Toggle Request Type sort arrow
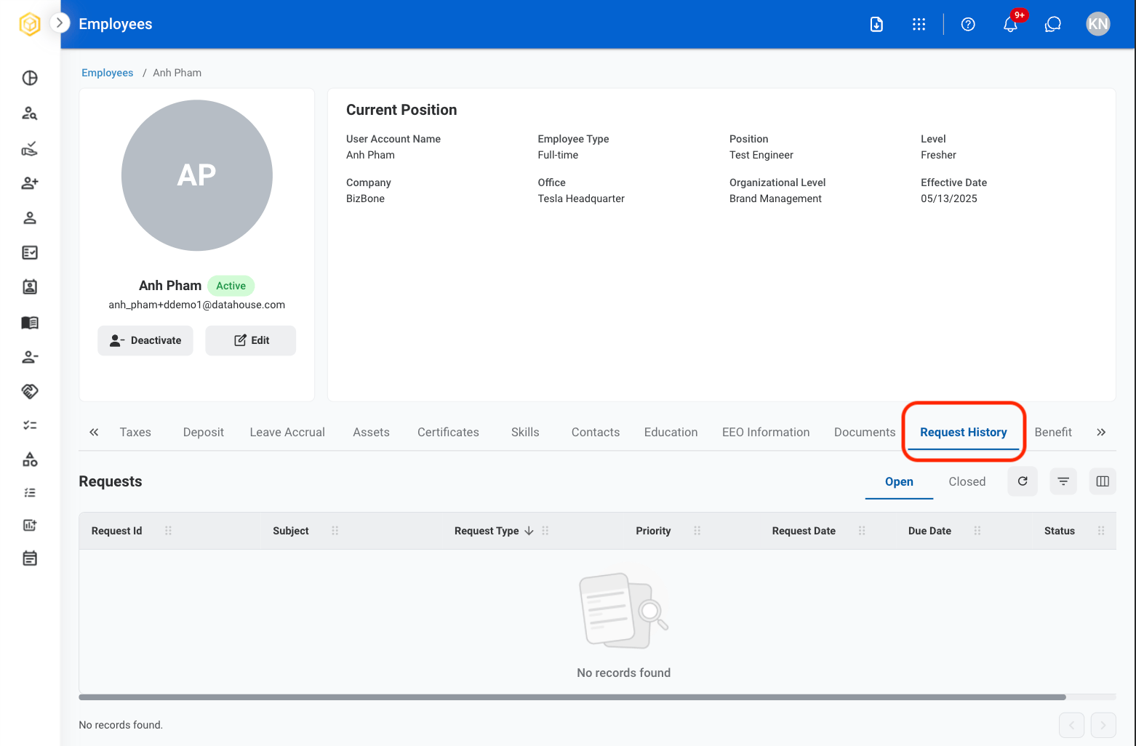Viewport: 1136px width, 746px height. click(529, 531)
